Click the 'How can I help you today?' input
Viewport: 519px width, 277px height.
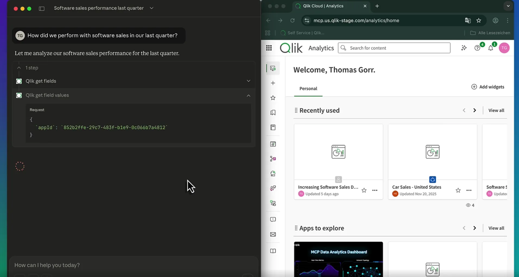tap(134, 265)
